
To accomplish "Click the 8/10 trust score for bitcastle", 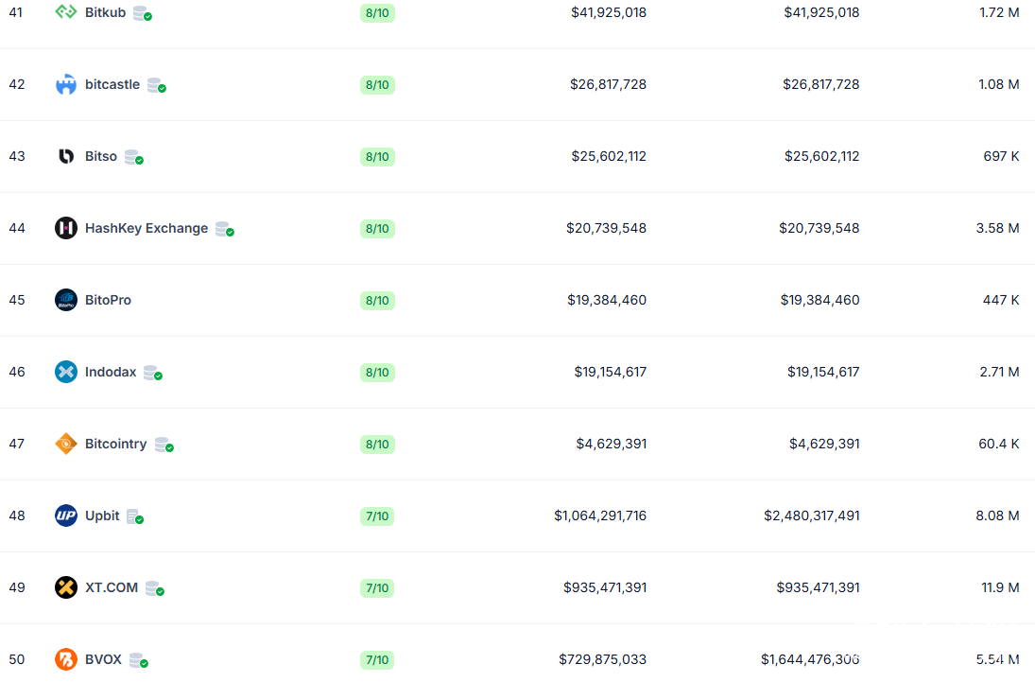I will coord(377,85).
